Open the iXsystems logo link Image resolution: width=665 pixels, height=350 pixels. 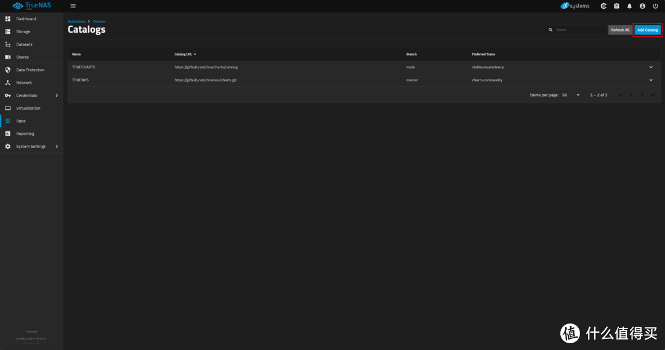[x=575, y=6]
